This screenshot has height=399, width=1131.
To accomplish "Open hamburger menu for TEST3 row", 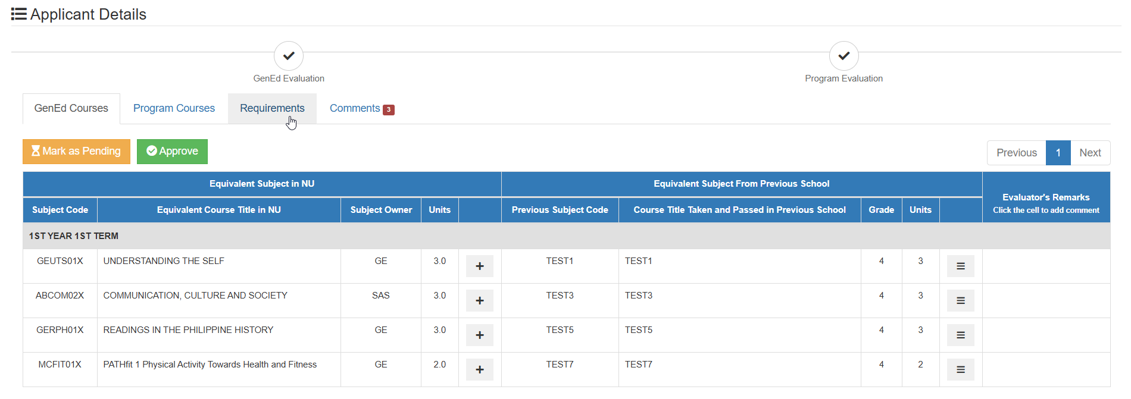I will (x=961, y=300).
